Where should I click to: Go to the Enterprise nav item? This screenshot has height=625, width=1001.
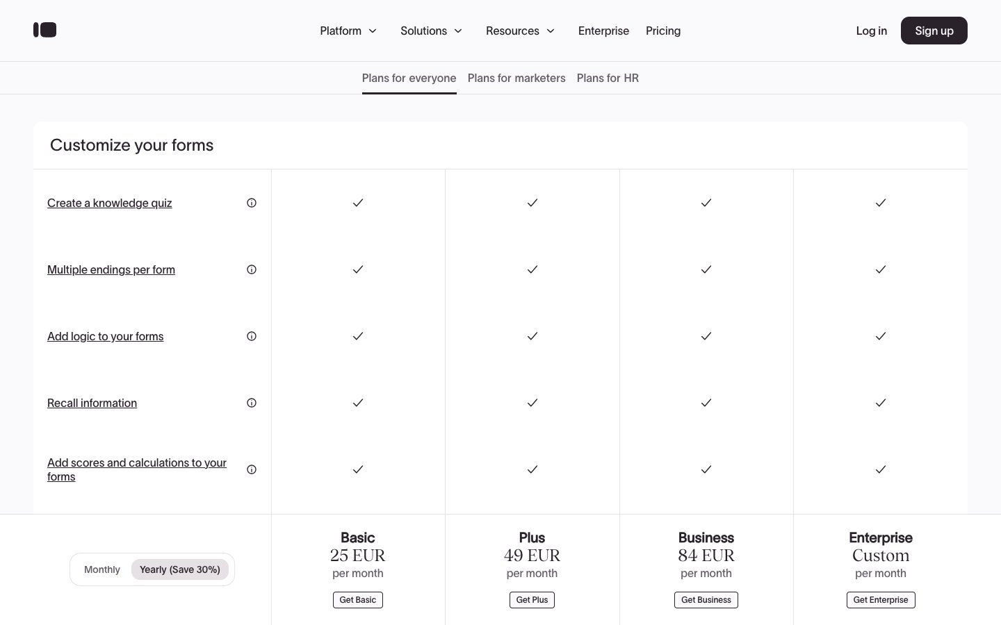(603, 31)
